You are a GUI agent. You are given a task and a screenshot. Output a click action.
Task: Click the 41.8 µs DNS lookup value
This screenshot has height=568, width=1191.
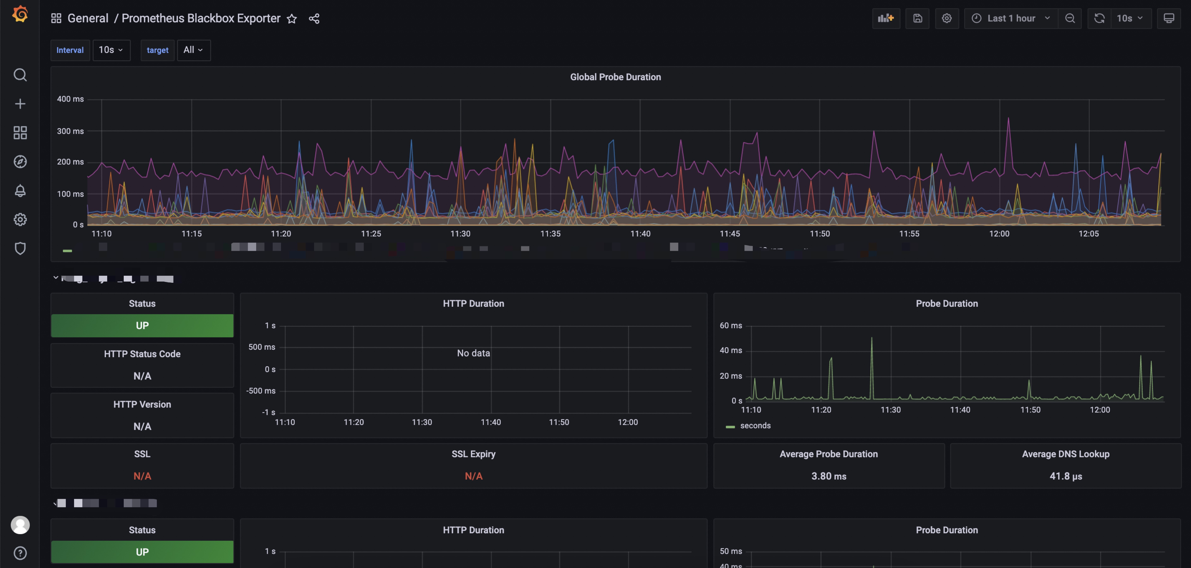[x=1065, y=476]
